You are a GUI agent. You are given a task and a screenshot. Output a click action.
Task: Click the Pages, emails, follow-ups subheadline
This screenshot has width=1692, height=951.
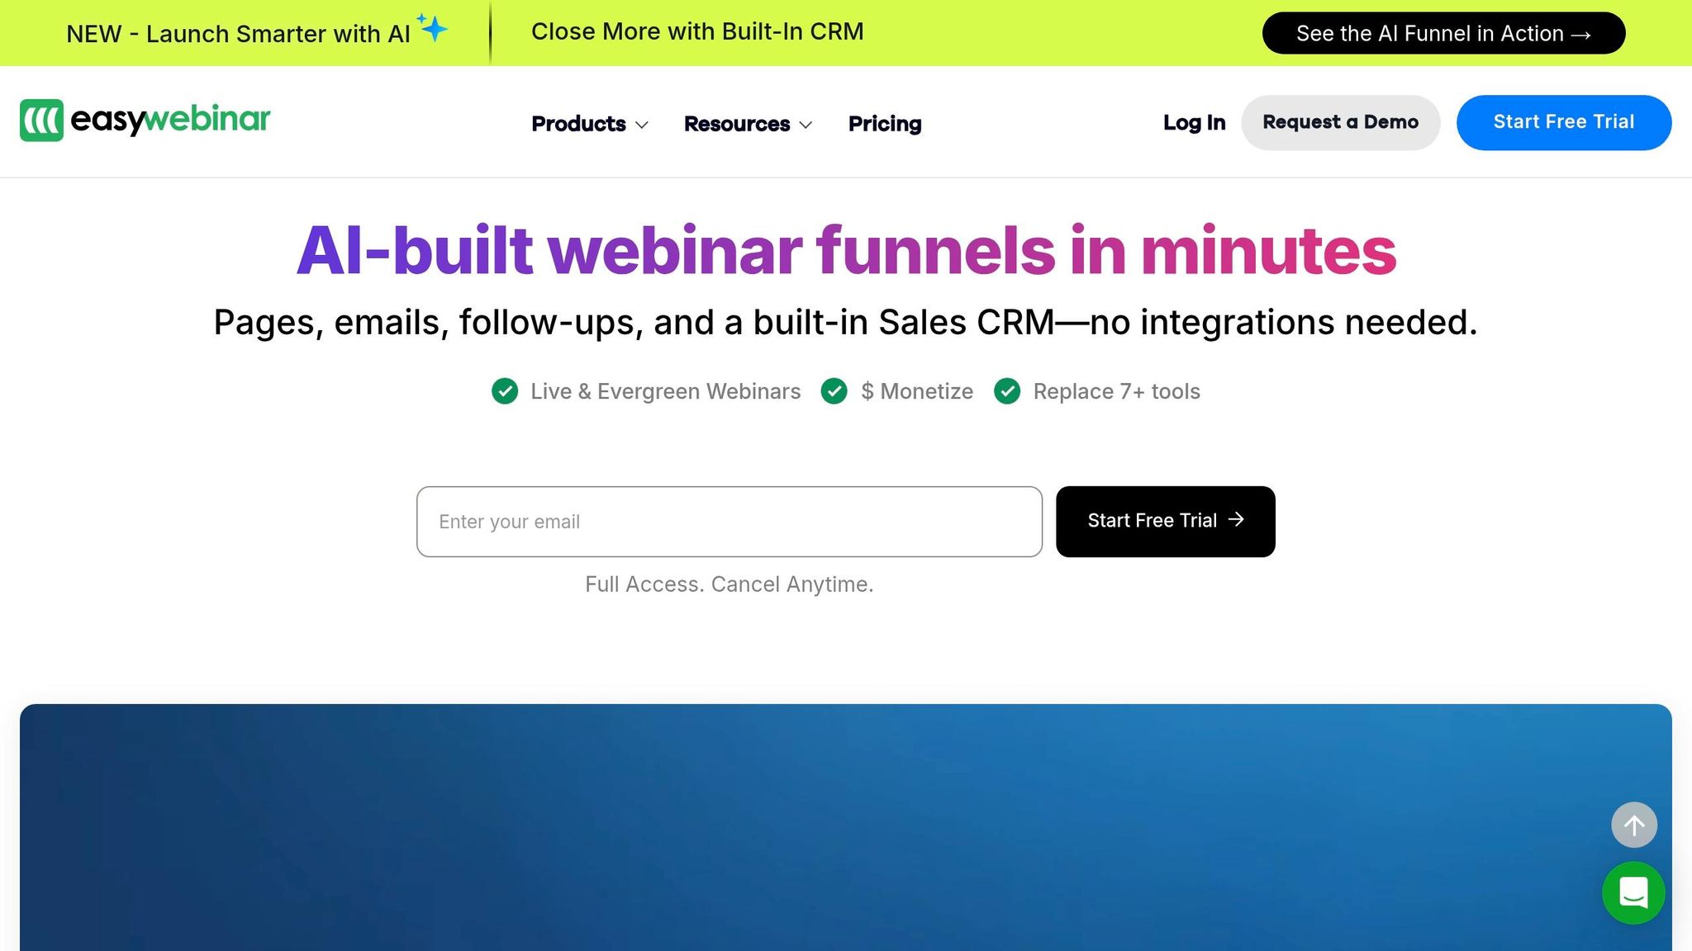coord(846,322)
